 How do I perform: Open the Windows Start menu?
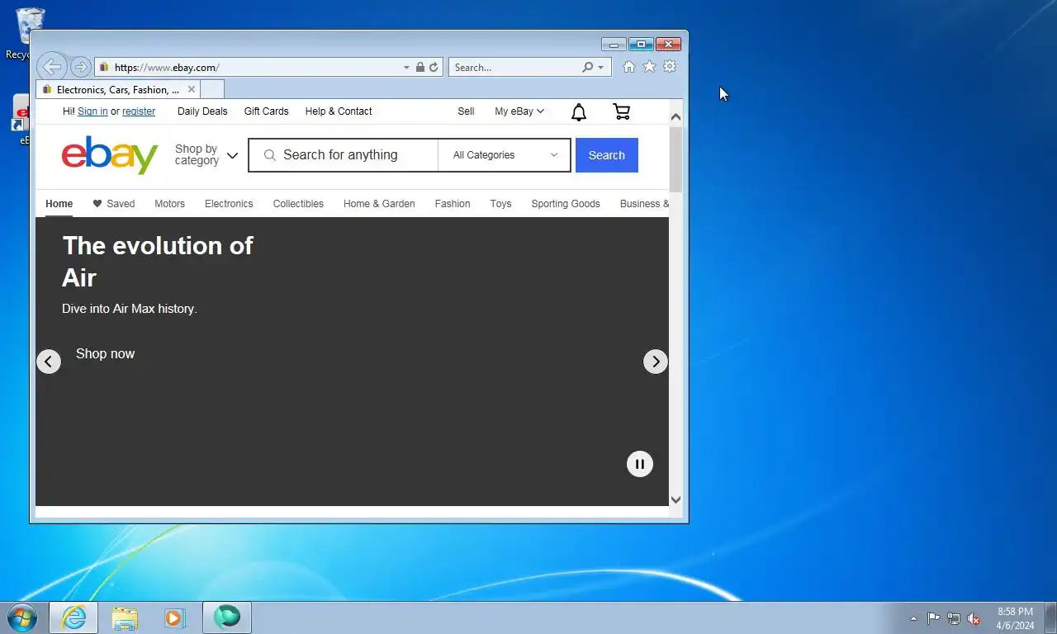coord(21,617)
